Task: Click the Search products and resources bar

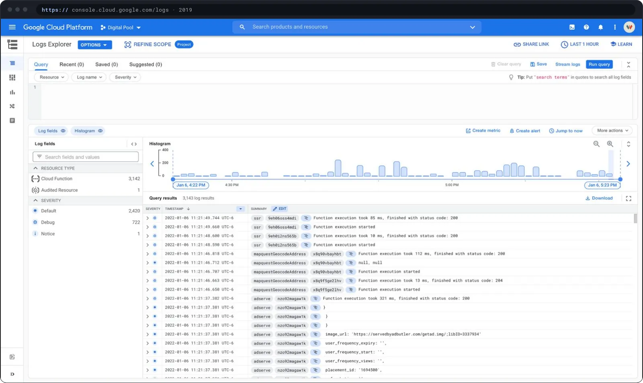Action: [357, 27]
